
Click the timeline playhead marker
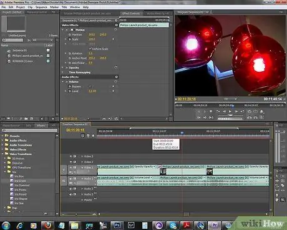click(182, 132)
